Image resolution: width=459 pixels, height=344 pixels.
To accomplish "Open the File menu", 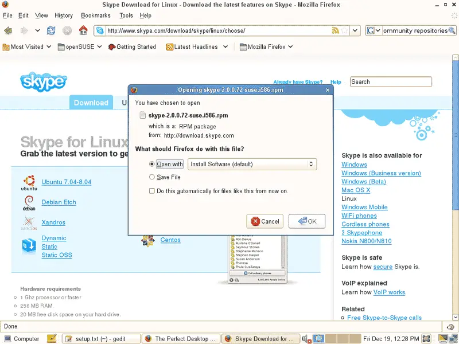I will coord(7,15).
